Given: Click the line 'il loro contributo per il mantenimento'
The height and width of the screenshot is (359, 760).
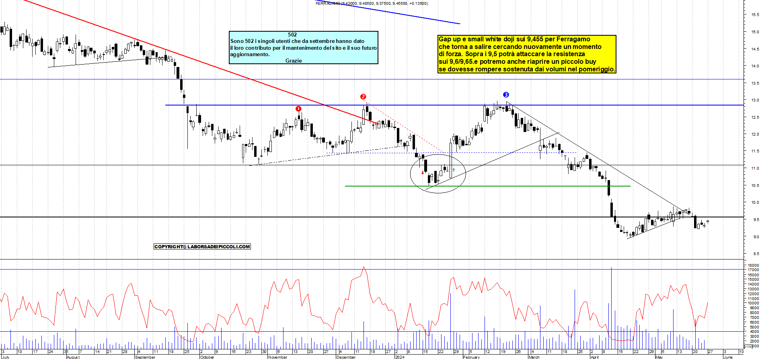Looking at the screenshot, I should pos(304,48).
